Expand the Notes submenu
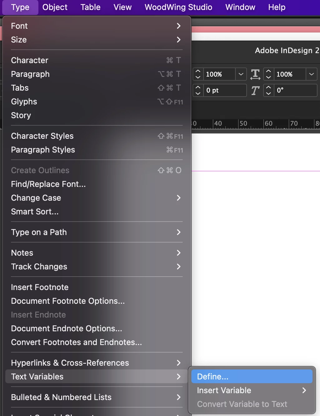Image resolution: width=320 pixels, height=416 pixels. pos(97,253)
